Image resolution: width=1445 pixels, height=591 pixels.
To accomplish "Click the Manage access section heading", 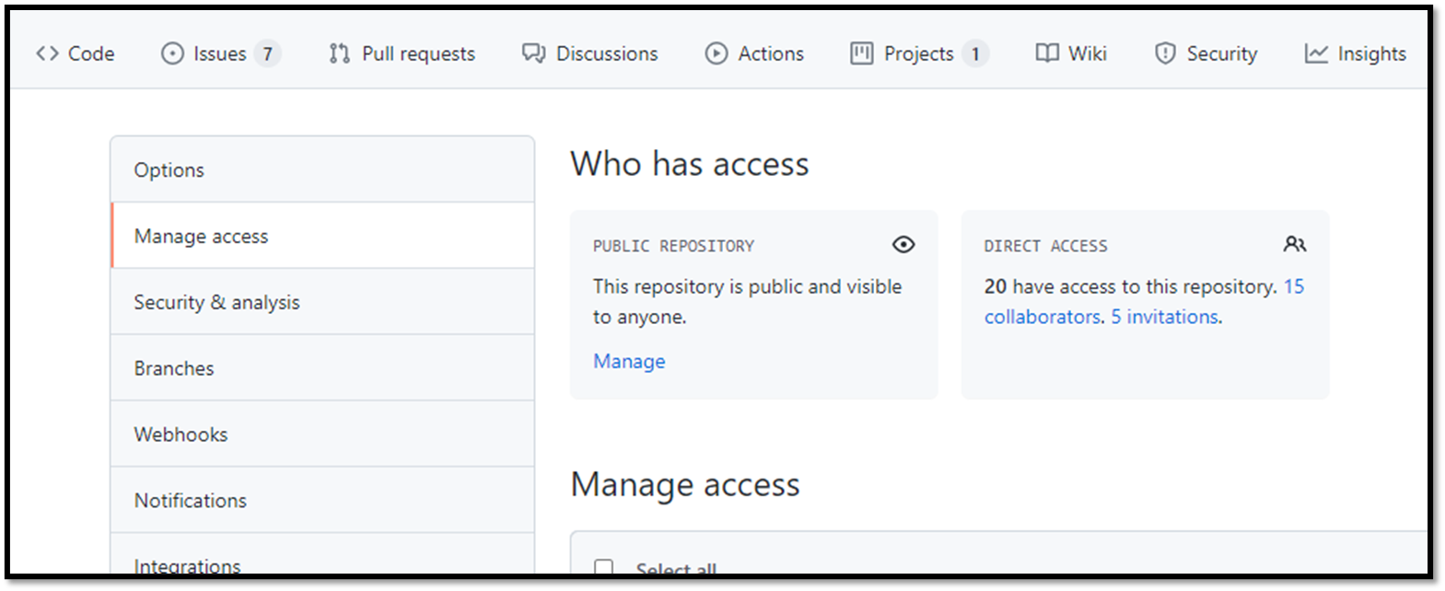I will (x=685, y=484).
